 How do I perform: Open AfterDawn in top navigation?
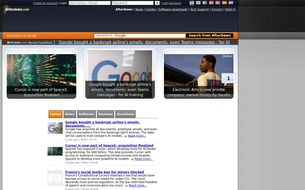124,9
